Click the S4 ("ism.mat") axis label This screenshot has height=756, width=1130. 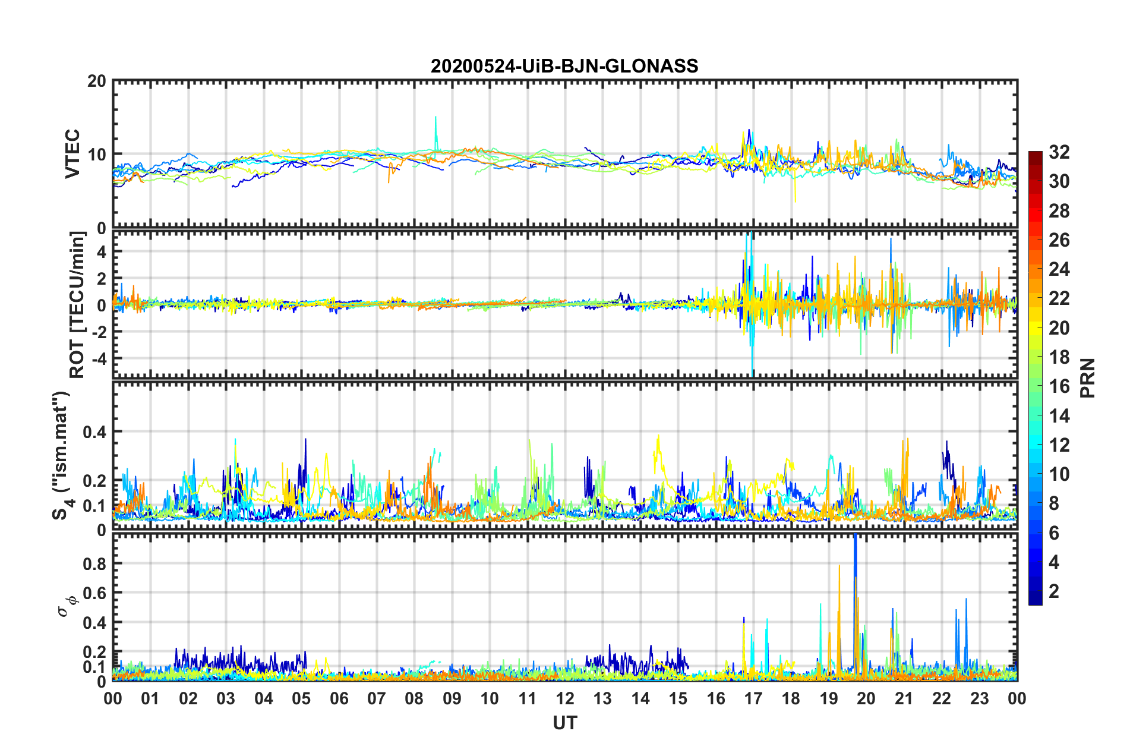[x=63, y=455]
